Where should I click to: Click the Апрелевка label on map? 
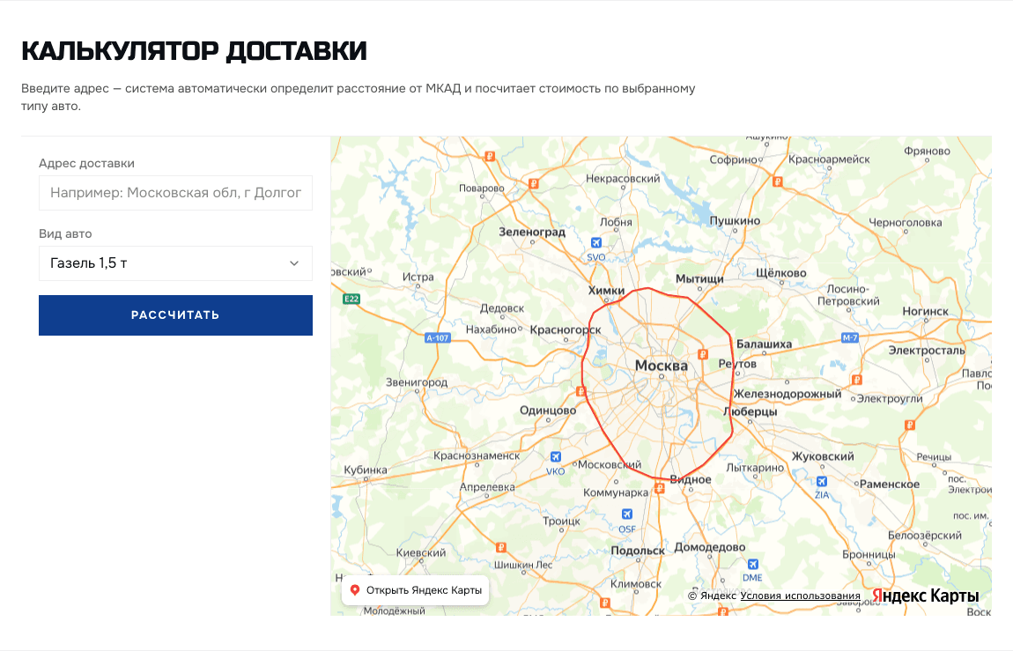[x=487, y=486]
